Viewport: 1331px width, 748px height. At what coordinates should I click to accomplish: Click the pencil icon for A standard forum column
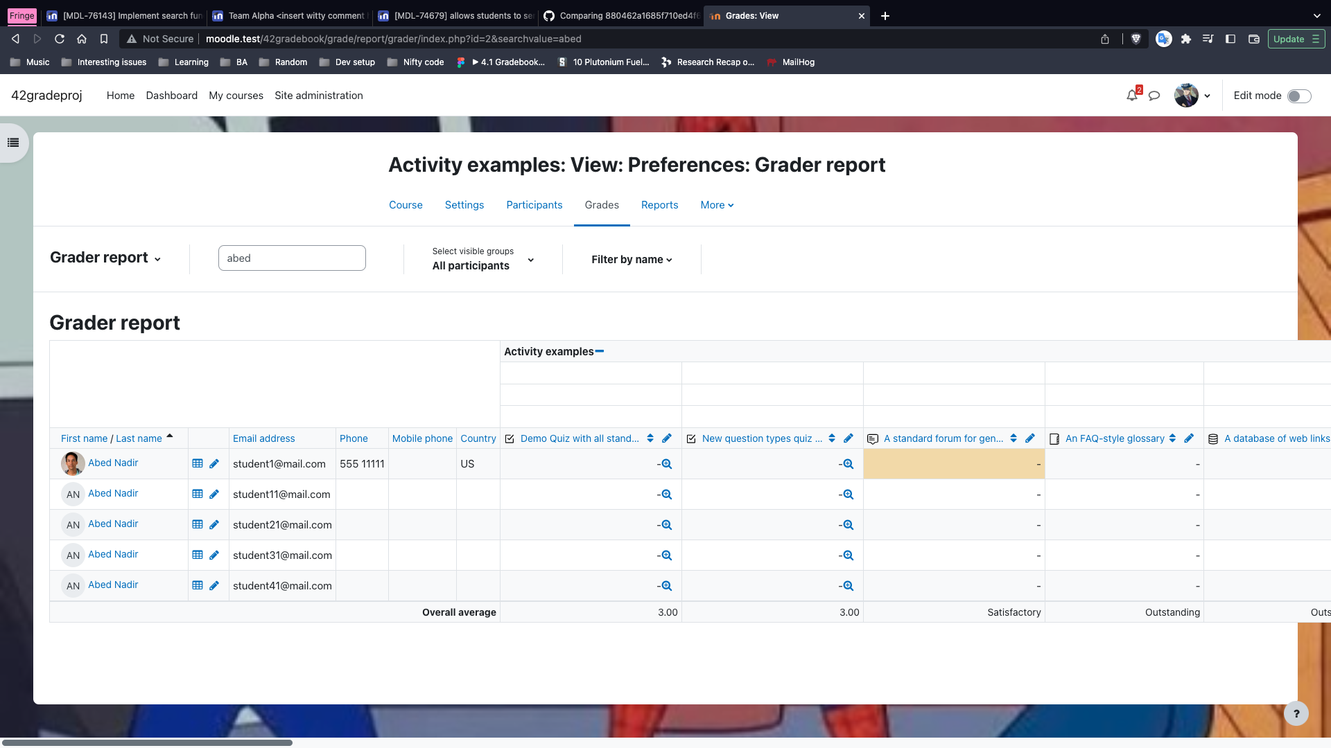point(1030,438)
